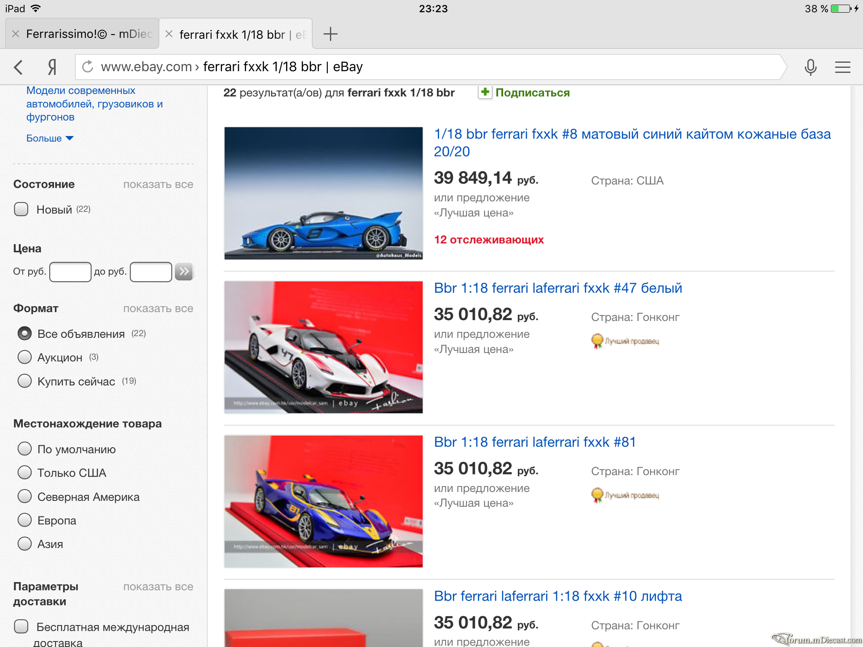Select Купить сейчас radio button
This screenshot has height=647, width=863.
point(25,381)
